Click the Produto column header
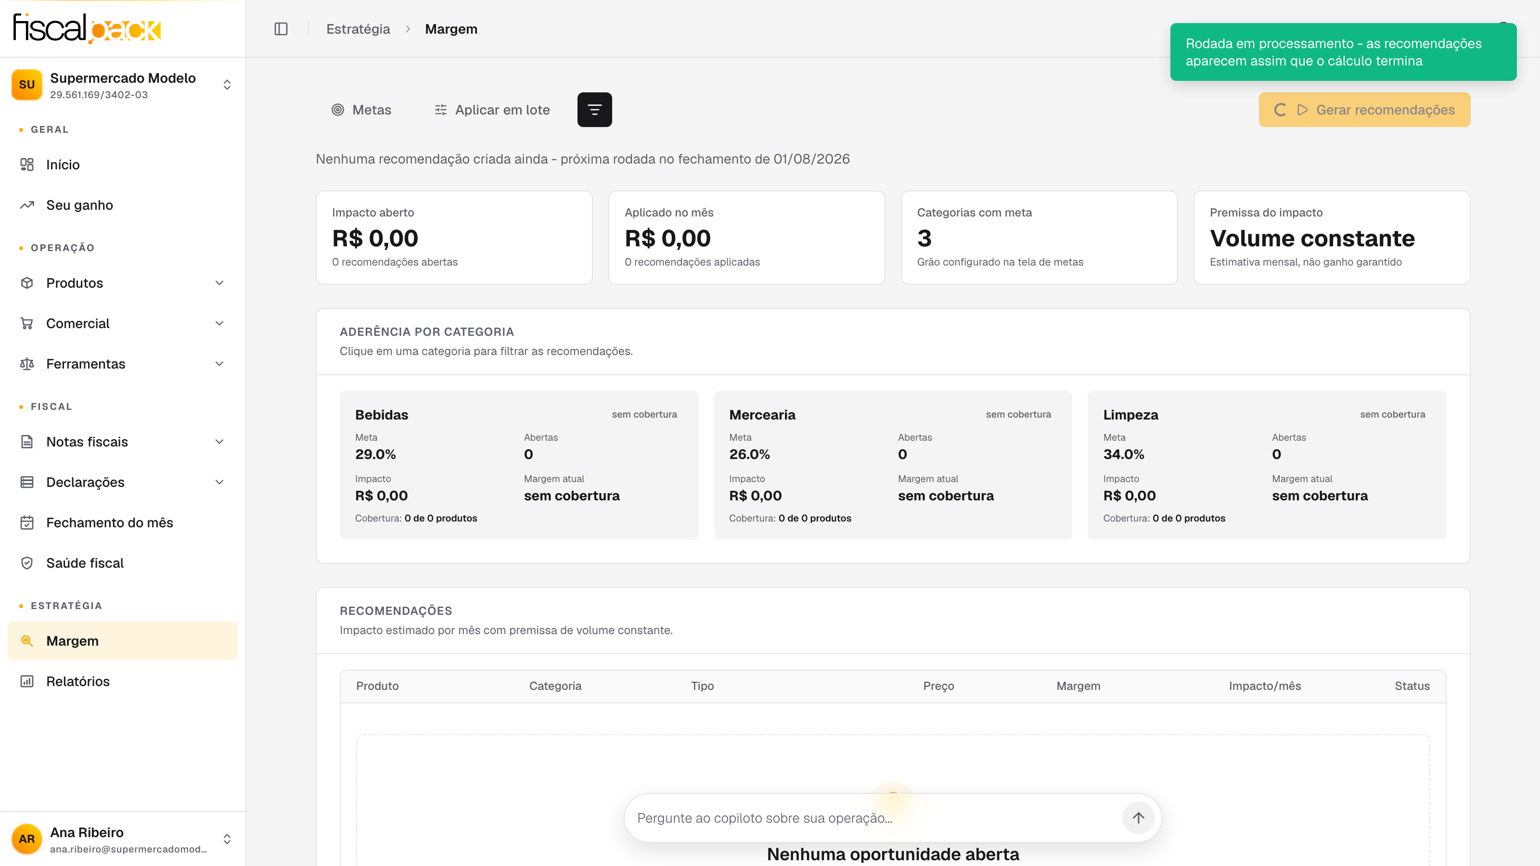1540x866 pixels. coord(377,686)
